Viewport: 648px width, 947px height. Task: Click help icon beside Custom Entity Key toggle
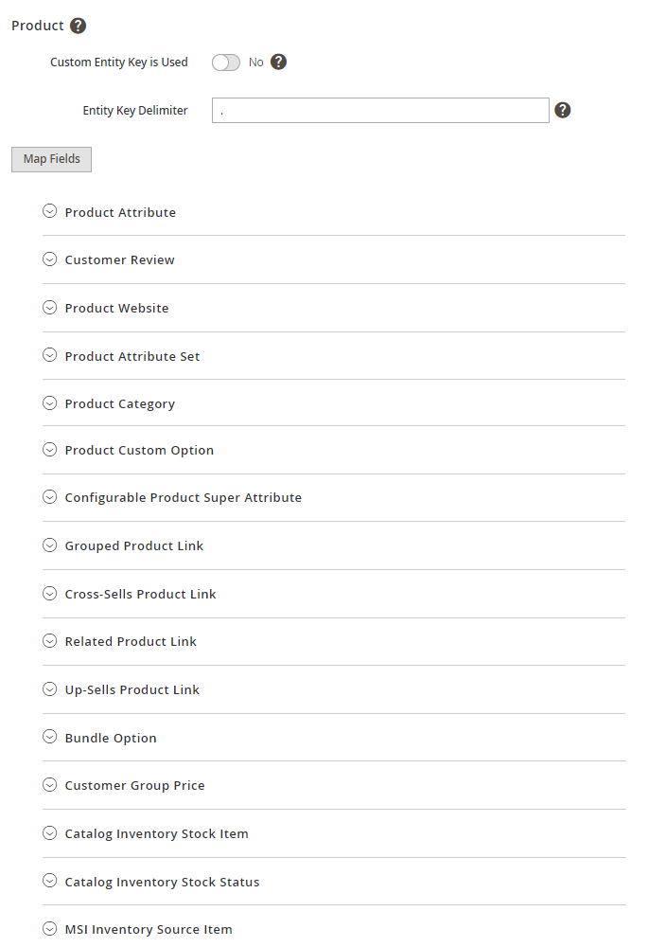278,63
